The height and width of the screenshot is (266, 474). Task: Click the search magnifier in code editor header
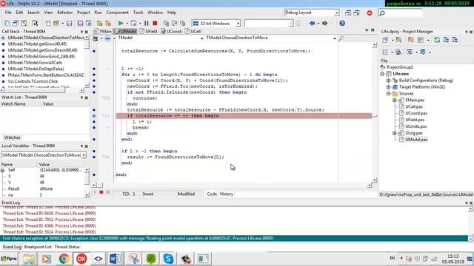341,38
